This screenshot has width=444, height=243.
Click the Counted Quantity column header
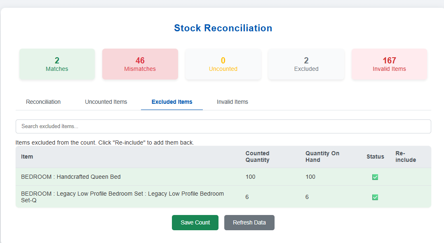pos(257,157)
